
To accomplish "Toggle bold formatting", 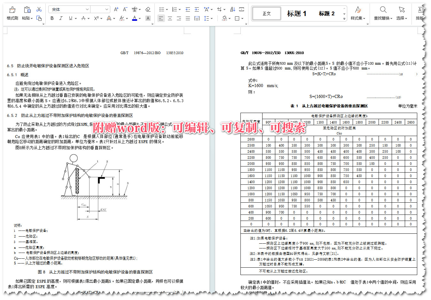I will tap(52, 18).
